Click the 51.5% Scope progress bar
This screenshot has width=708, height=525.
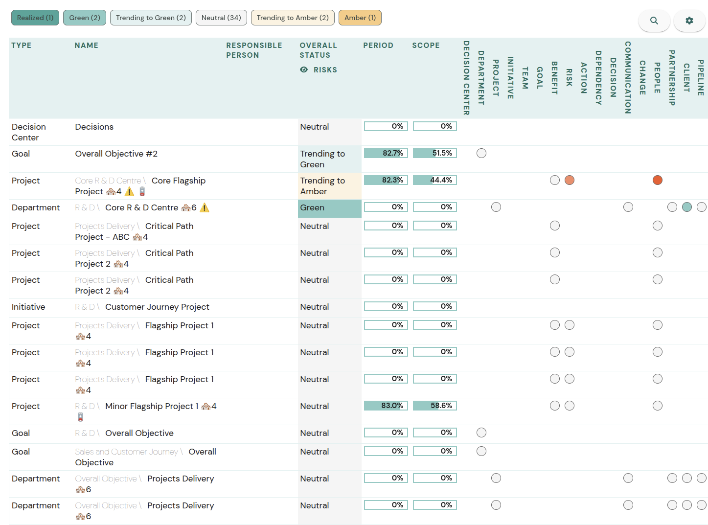435,153
